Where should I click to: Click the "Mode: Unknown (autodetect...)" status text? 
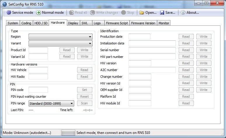(x=27, y=133)
